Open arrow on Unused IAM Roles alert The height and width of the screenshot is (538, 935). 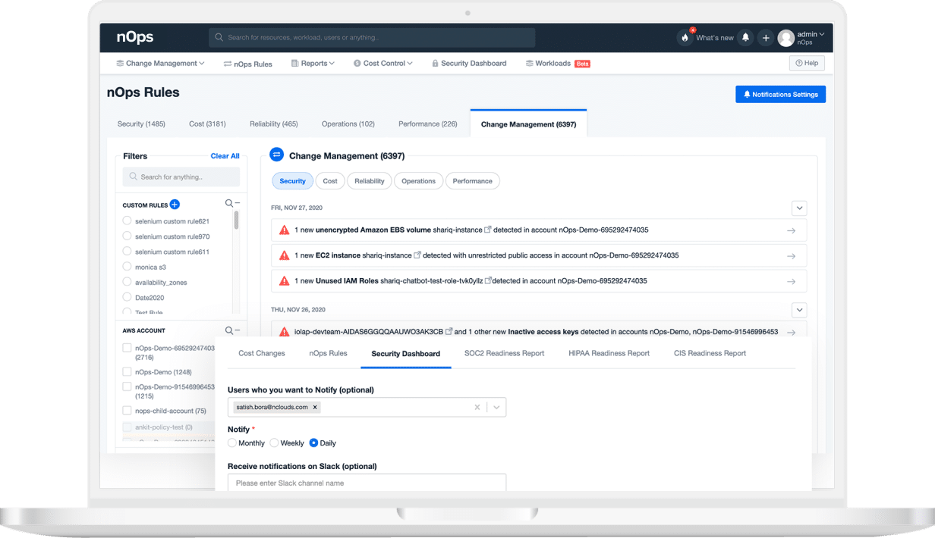791,281
